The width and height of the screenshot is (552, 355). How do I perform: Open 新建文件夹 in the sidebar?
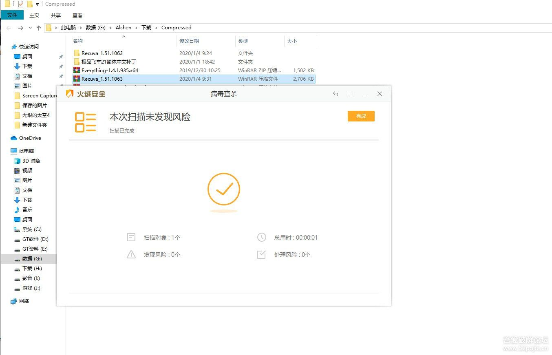tap(31, 125)
